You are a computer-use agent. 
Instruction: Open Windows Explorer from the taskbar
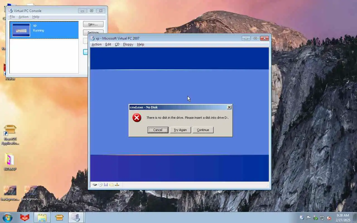(x=42, y=217)
